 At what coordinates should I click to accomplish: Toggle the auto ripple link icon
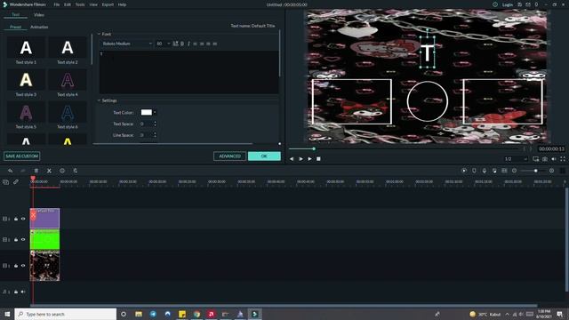[x=16, y=182]
